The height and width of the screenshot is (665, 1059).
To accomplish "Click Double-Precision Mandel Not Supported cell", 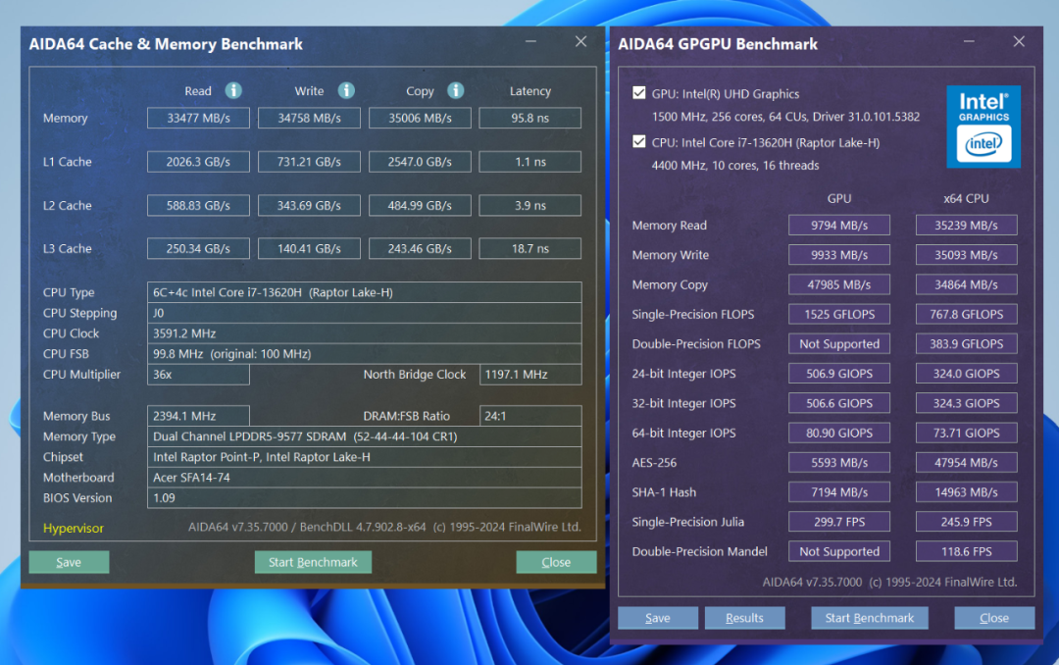I will (x=839, y=551).
